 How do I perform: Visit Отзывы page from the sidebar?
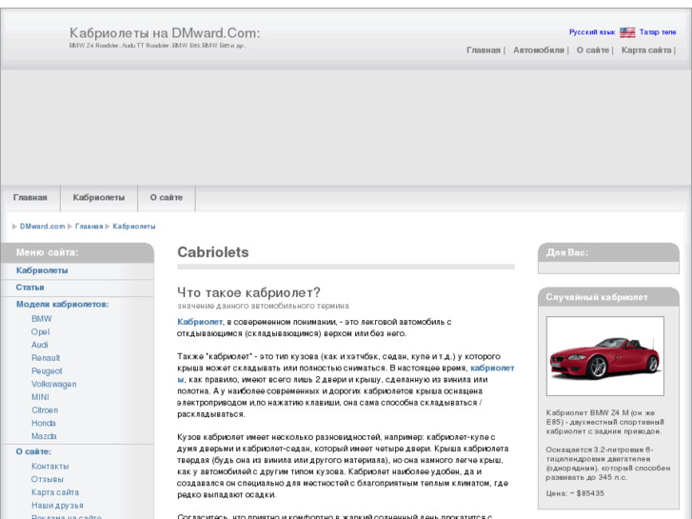[48, 479]
